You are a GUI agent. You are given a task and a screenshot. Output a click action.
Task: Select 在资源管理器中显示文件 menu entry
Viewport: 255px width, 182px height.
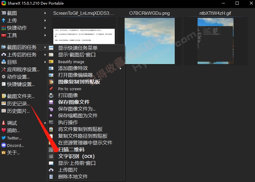(86, 143)
